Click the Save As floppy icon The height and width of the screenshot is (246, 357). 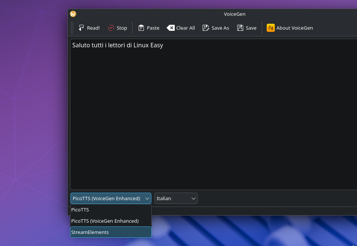pyautogui.click(x=206, y=27)
